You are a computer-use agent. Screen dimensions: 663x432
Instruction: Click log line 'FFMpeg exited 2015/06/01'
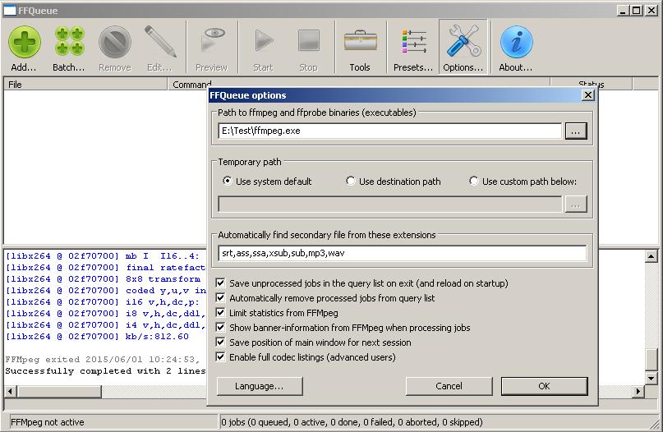pyautogui.click(x=102, y=359)
